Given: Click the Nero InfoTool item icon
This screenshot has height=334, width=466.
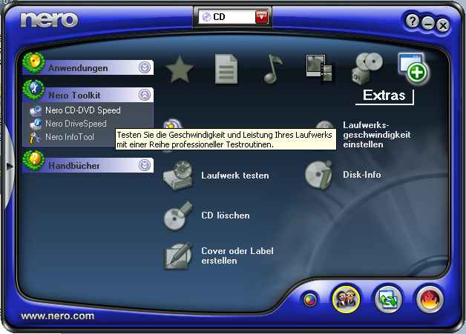Looking at the screenshot, I should [x=35, y=138].
